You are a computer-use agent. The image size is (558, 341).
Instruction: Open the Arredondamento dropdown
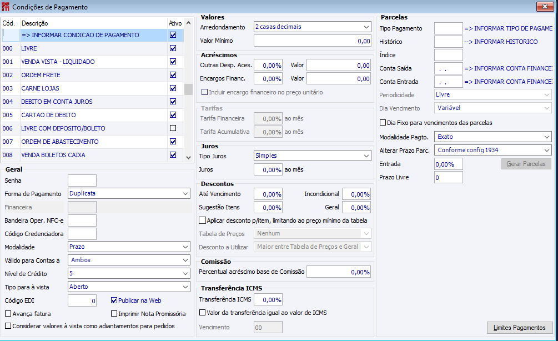click(x=312, y=27)
